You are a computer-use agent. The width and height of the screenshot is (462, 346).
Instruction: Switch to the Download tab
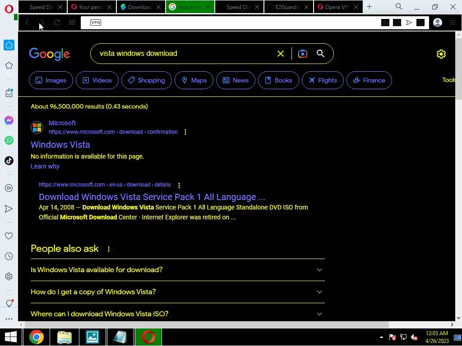tap(141, 7)
